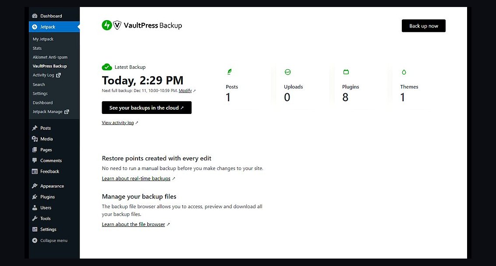The image size is (496, 266).
Task: Click the Jetpack lightning icon in sidebar
Action: pos(35,27)
